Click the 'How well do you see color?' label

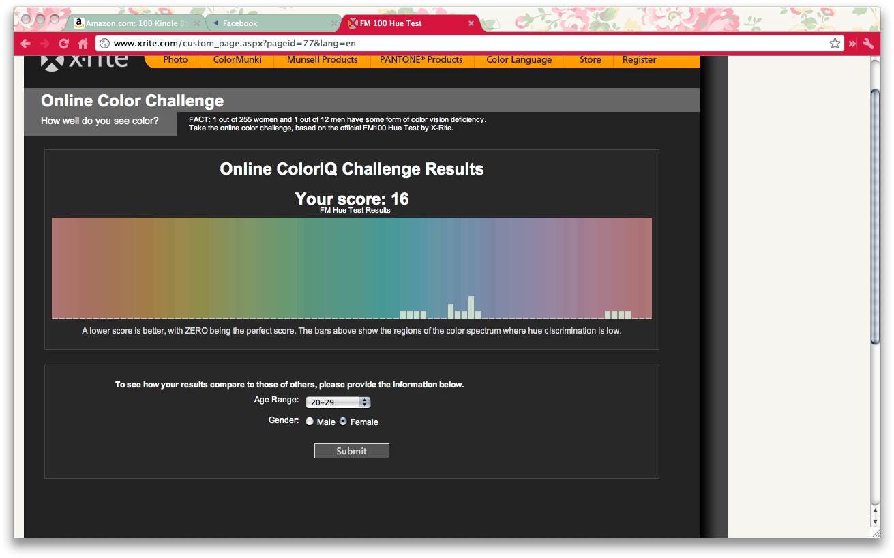tap(100, 121)
